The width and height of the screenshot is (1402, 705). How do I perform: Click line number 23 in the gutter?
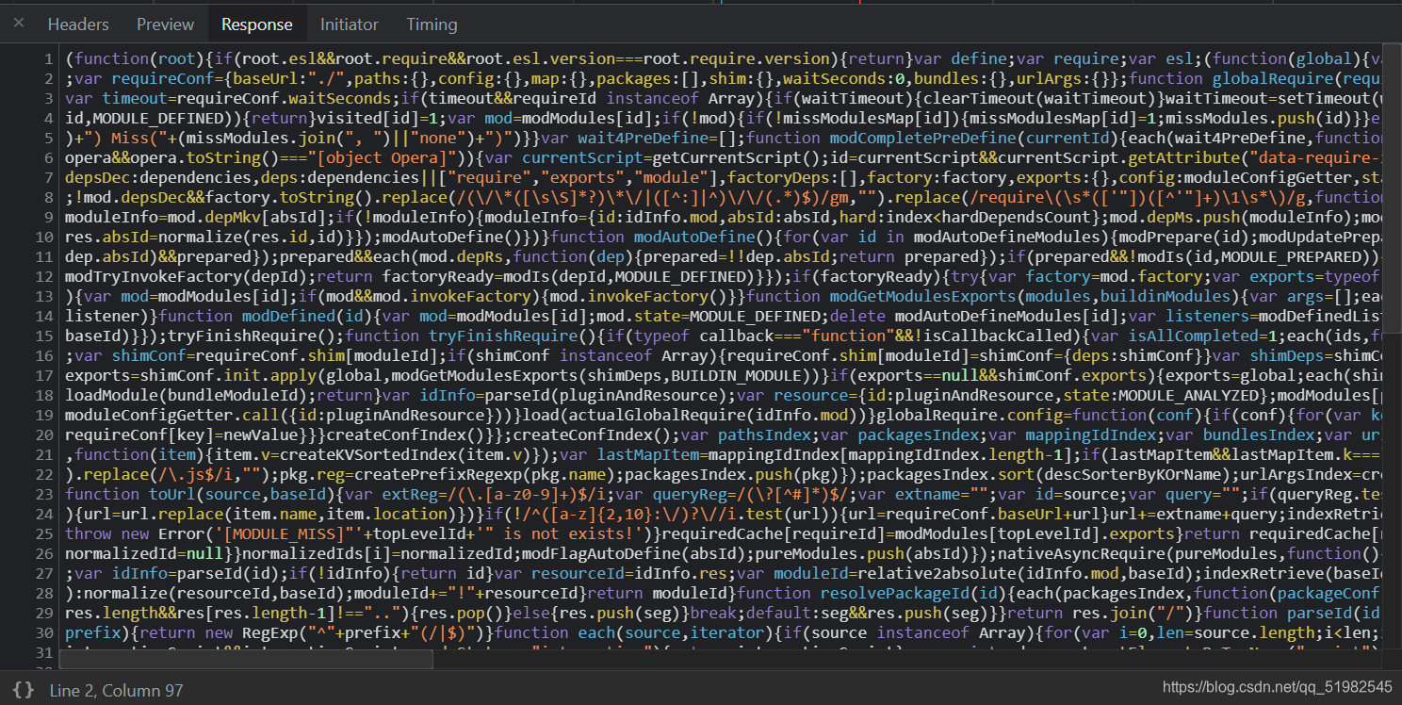(x=43, y=494)
